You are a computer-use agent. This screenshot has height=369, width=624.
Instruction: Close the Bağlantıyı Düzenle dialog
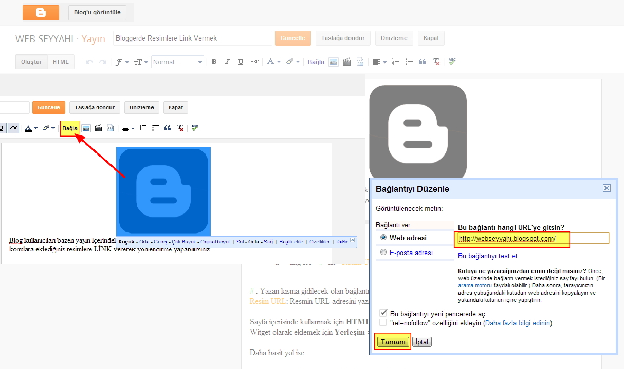click(x=607, y=188)
